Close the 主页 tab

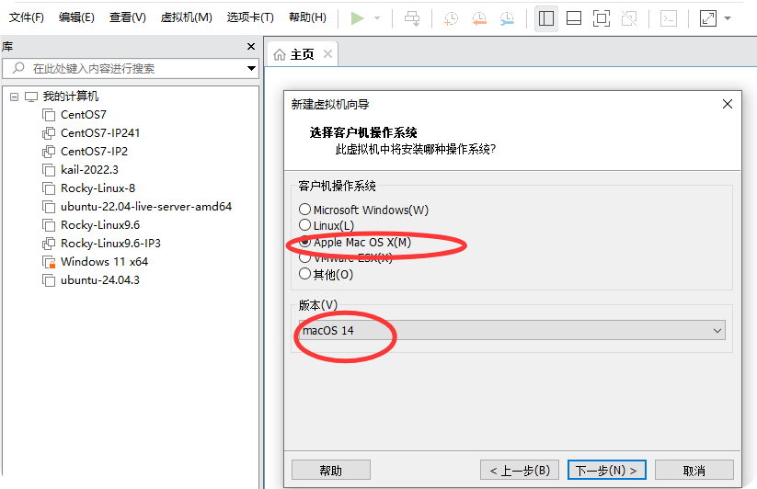click(327, 53)
